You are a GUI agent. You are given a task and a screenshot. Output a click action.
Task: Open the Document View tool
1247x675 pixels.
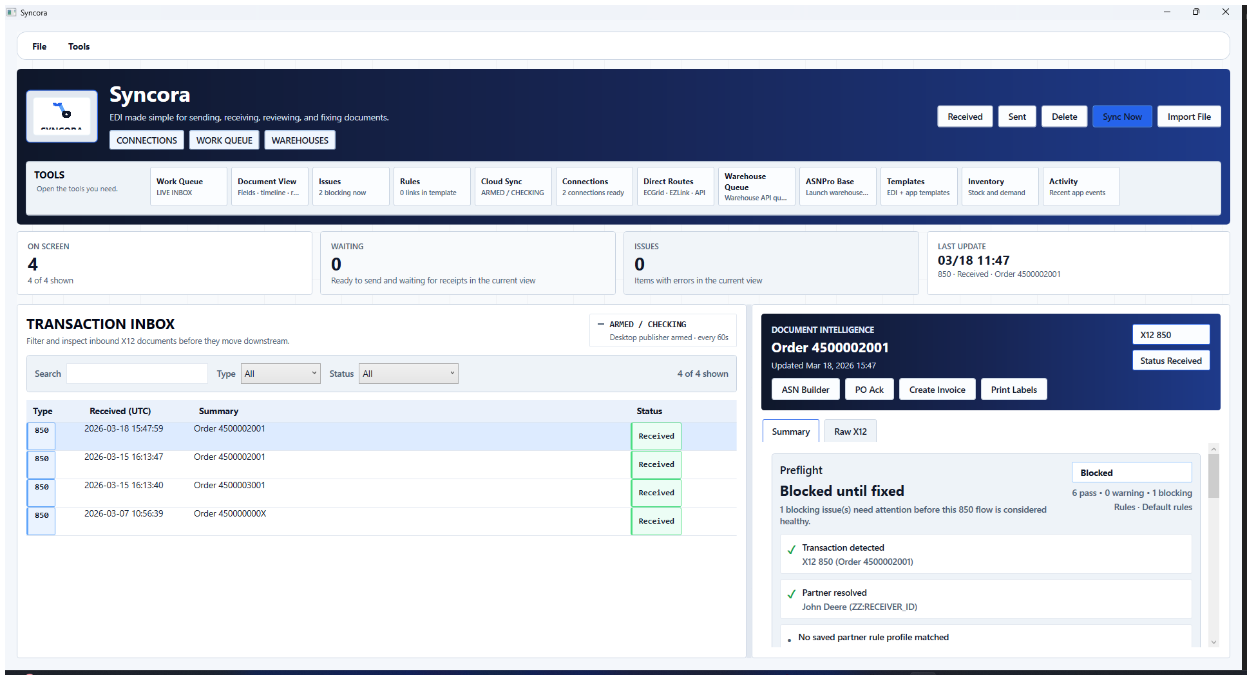click(x=269, y=186)
